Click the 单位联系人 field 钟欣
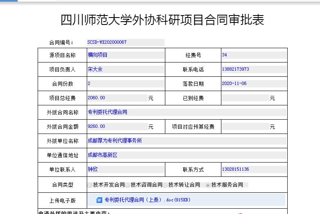 126,169
